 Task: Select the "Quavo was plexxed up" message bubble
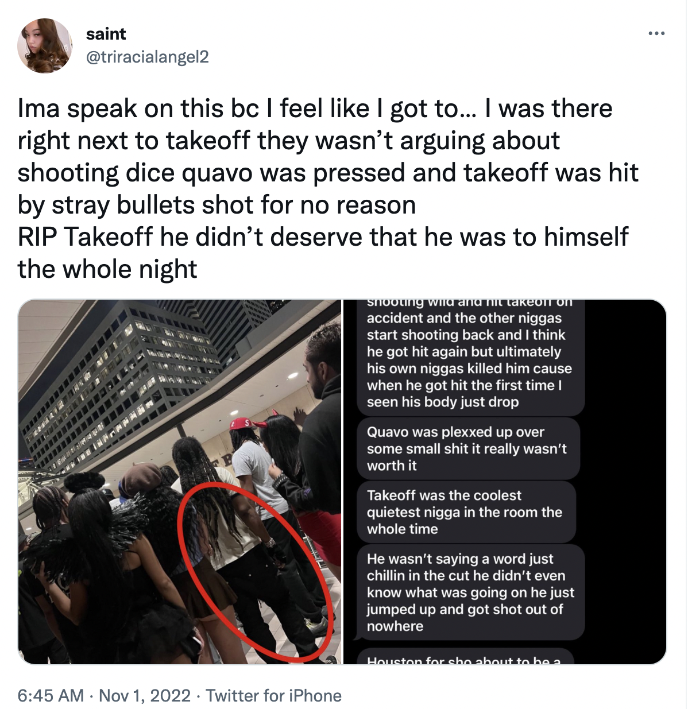[x=467, y=449]
